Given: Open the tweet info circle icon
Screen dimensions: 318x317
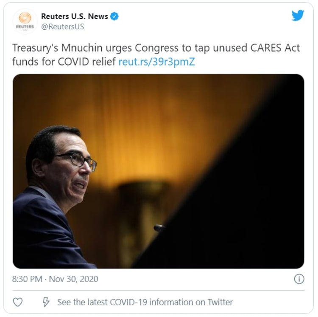Looking at the screenshot, I should point(299,279).
